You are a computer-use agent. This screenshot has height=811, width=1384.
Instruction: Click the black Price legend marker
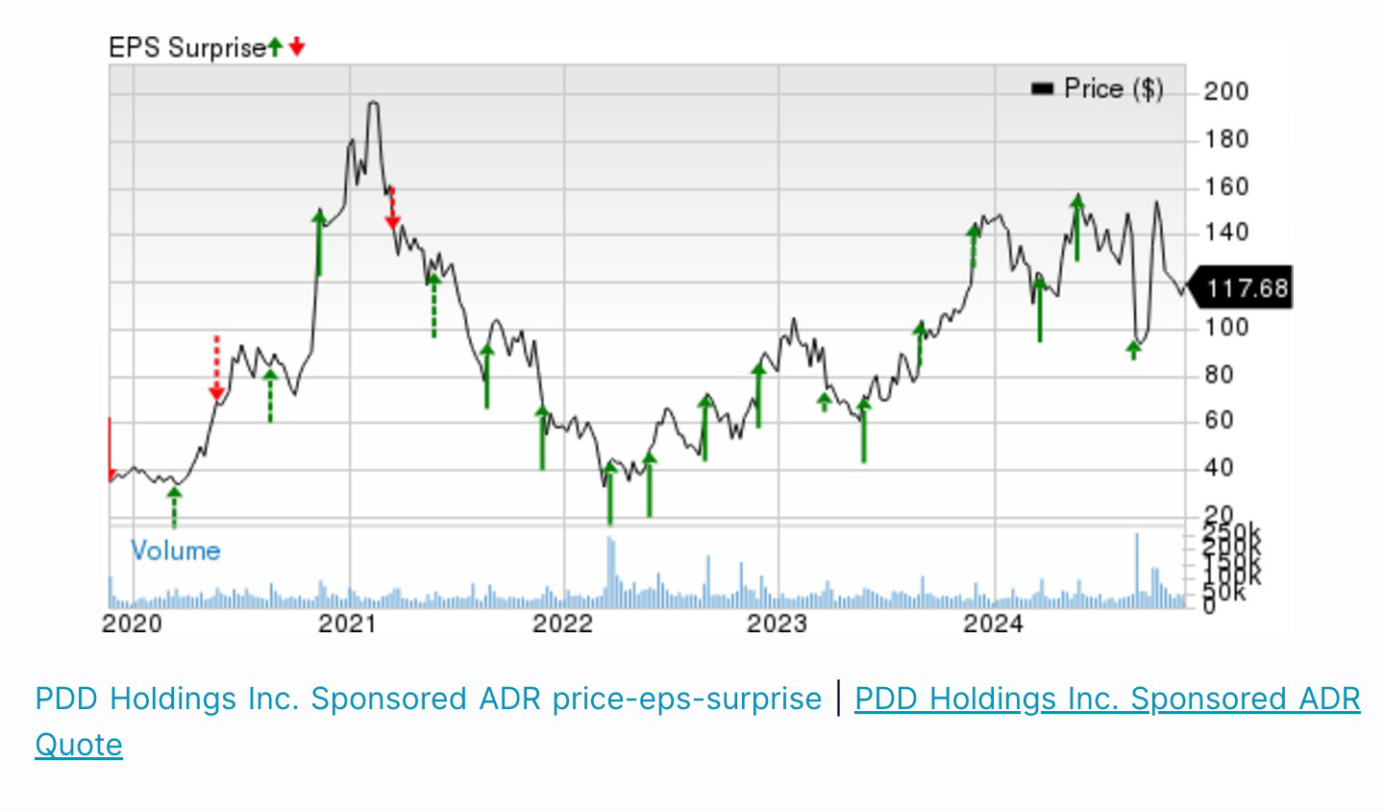(x=1042, y=89)
